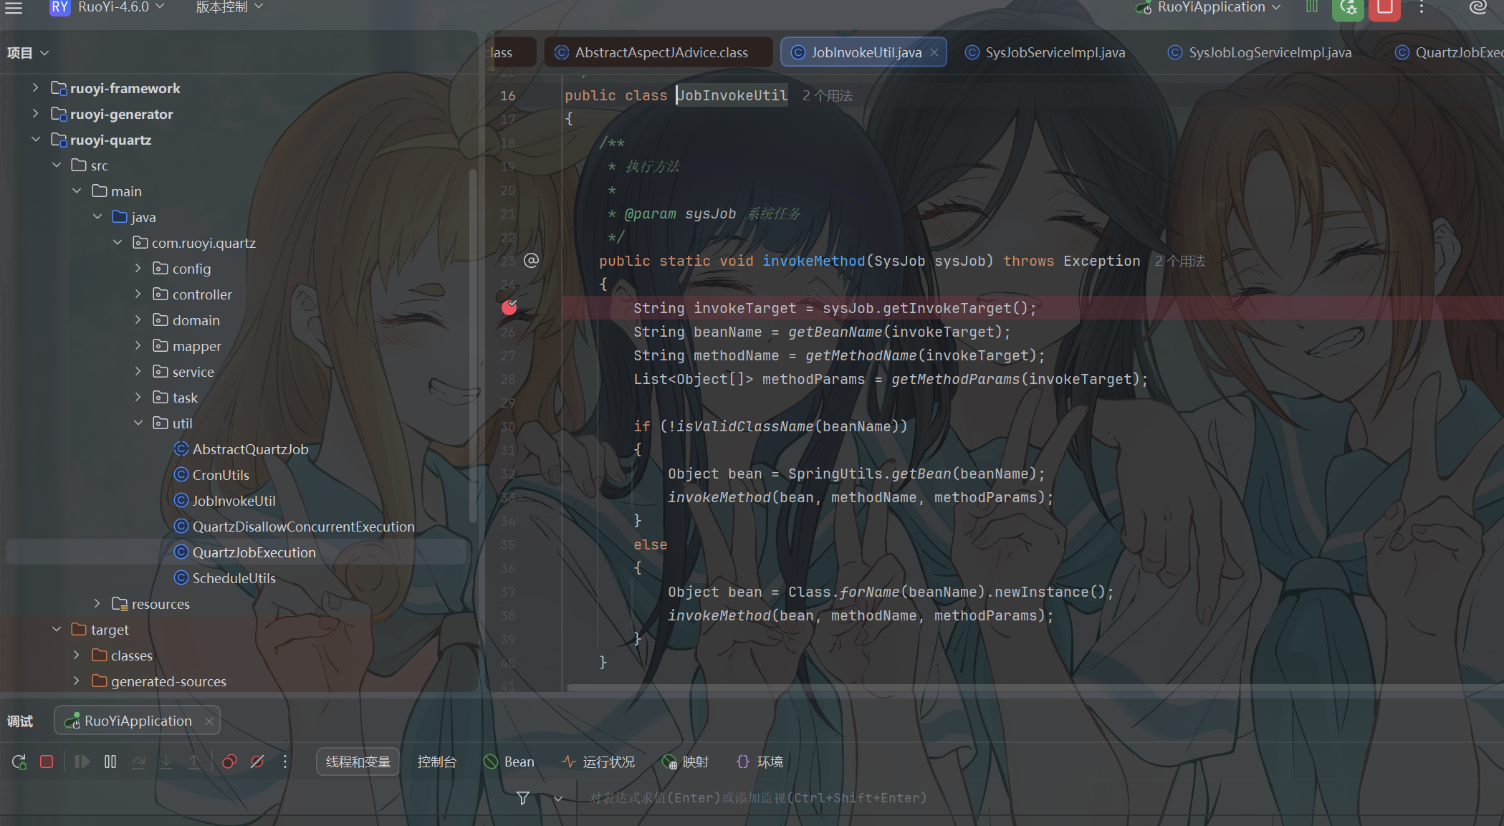Screen dimensions: 1504x826
Task: Click the rerun debug icon in debug panel
Action: (19, 762)
